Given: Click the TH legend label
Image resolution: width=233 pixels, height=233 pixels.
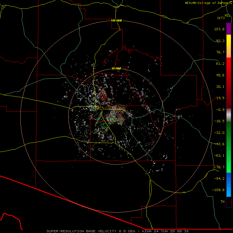Looking at the screenshot, I should [x=222, y=202].
